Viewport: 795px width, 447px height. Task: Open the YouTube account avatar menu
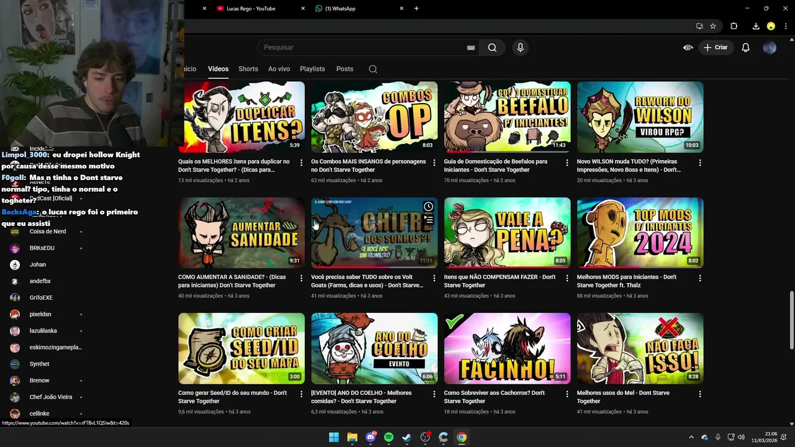point(770,48)
